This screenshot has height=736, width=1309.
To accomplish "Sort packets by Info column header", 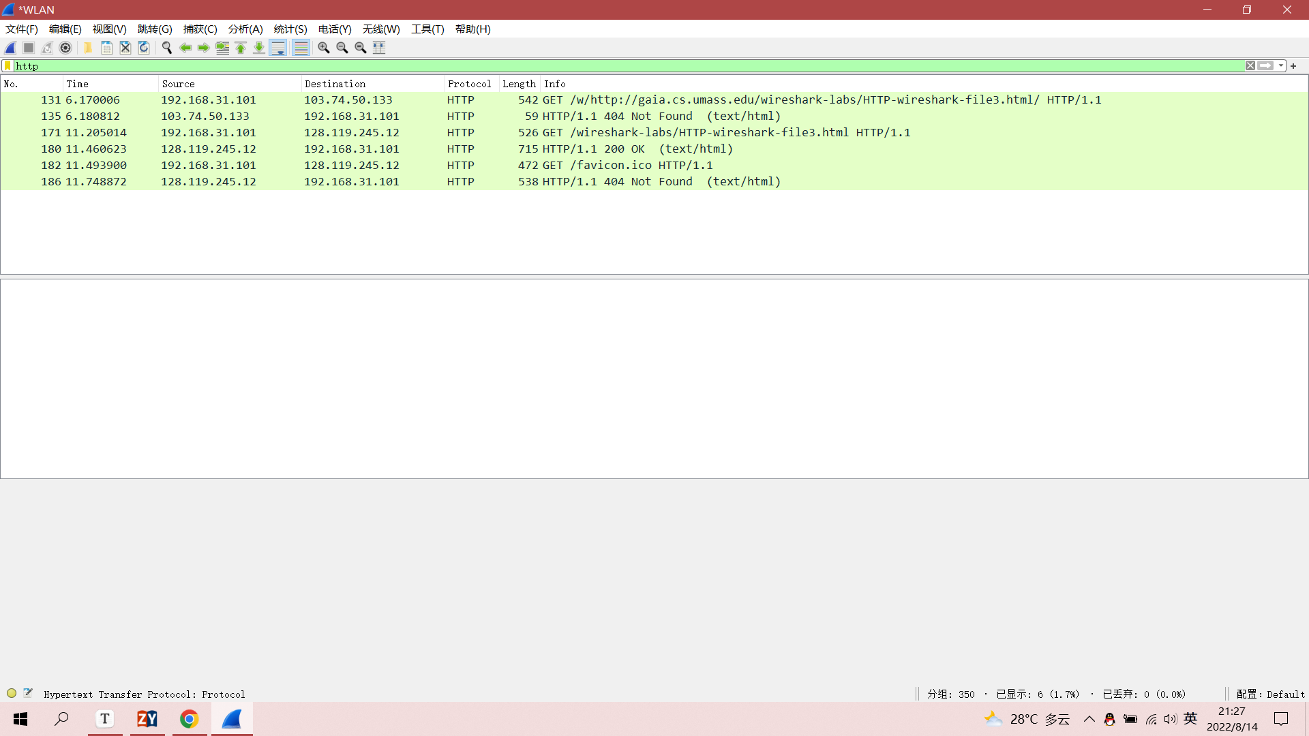I will pyautogui.click(x=924, y=84).
